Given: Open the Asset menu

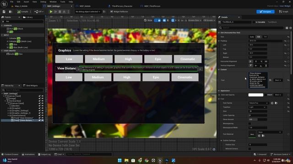Looking at the screenshot, I should (26, 2).
